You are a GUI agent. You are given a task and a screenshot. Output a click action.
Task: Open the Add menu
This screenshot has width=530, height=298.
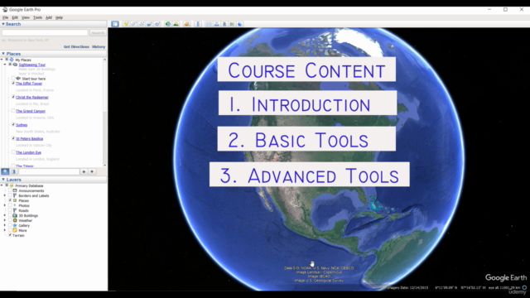tap(49, 17)
